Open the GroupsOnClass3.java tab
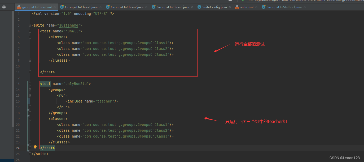The height and width of the screenshot is (162, 364). point(173,7)
